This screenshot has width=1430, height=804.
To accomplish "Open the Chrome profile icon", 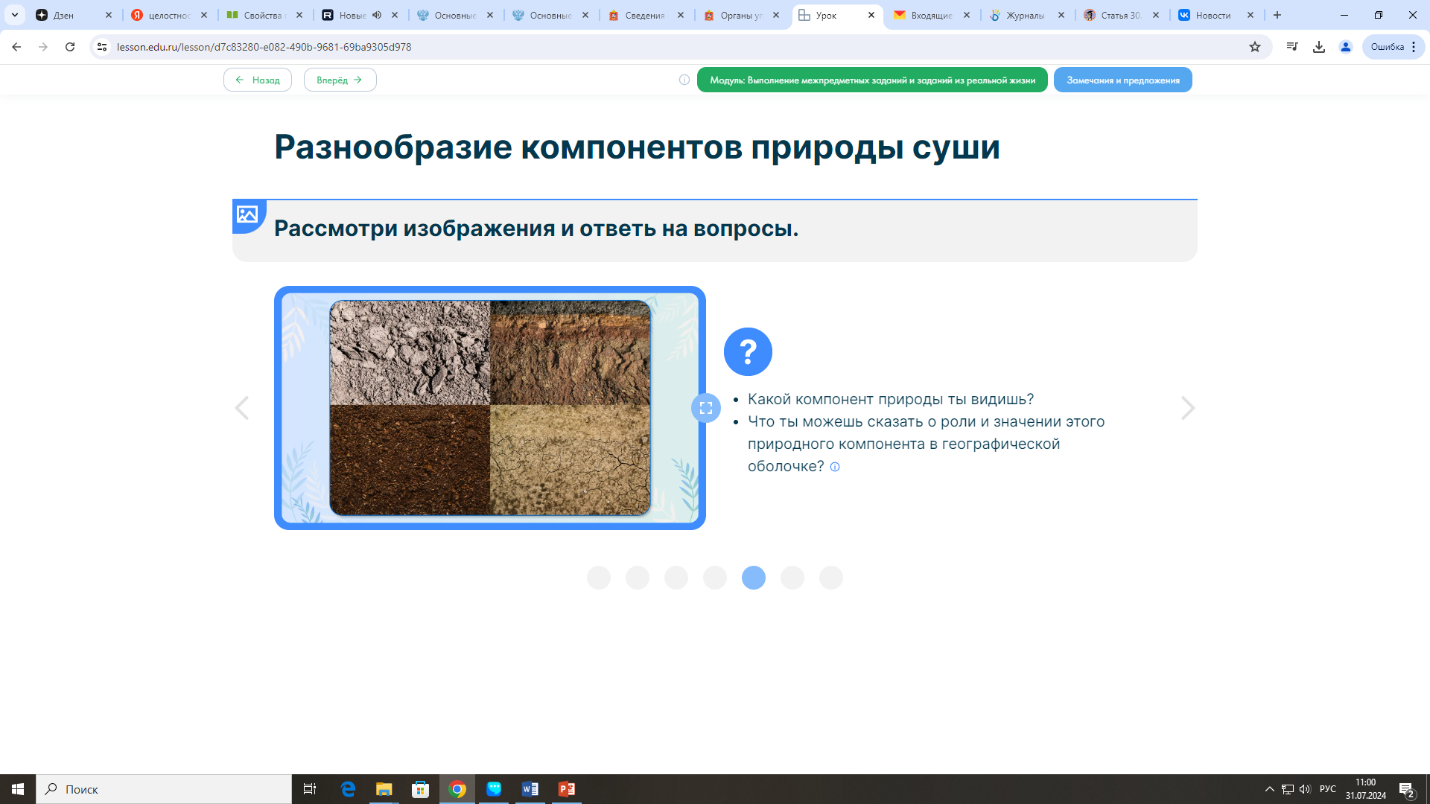I will coord(1346,47).
